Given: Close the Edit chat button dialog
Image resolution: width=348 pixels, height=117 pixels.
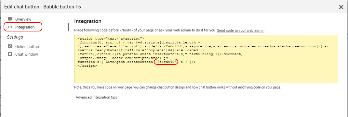Looking at the screenshot, I should point(341,7).
